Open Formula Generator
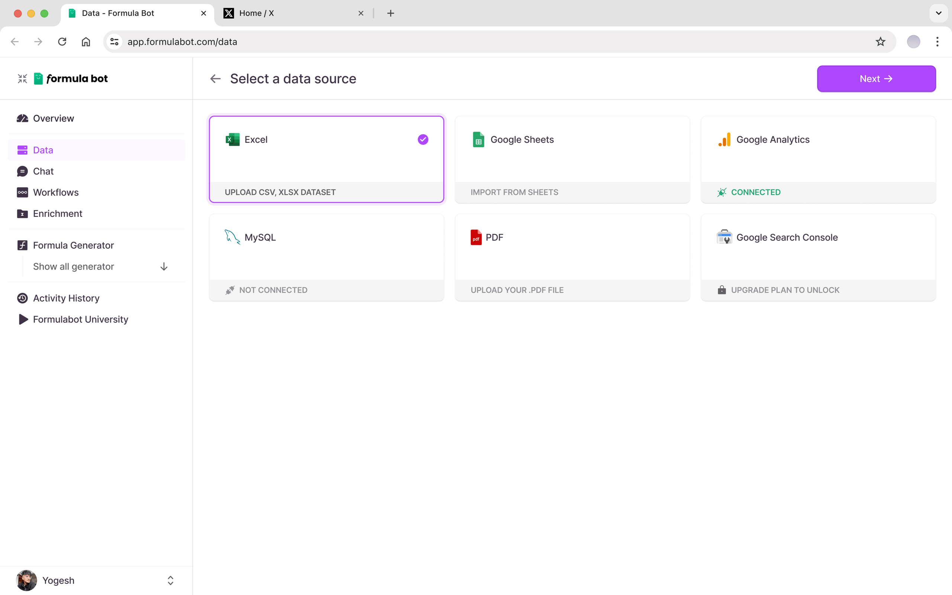This screenshot has width=952, height=595. (96, 245)
